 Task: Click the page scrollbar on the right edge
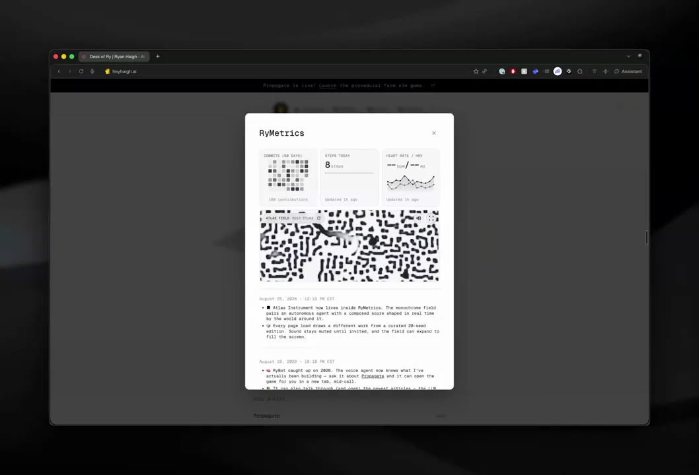point(646,237)
